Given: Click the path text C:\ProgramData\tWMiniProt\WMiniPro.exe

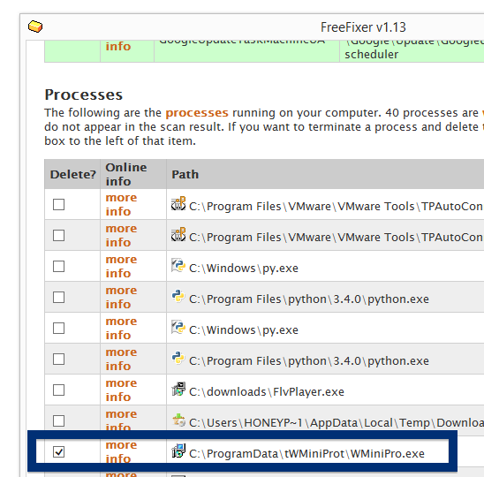Looking at the screenshot, I should [306, 453].
